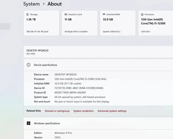Click the 25H2 version value

click(x=58, y=137)
